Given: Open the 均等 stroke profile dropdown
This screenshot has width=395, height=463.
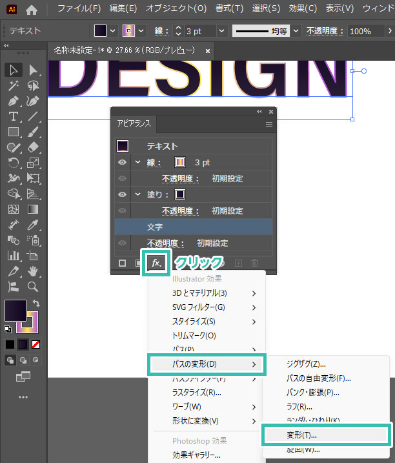Looking at the screenshot, I should coord(296,31).
